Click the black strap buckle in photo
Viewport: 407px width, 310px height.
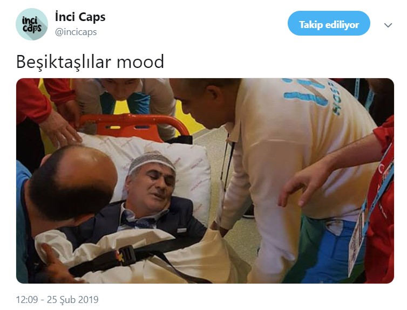tap(124, 255)
